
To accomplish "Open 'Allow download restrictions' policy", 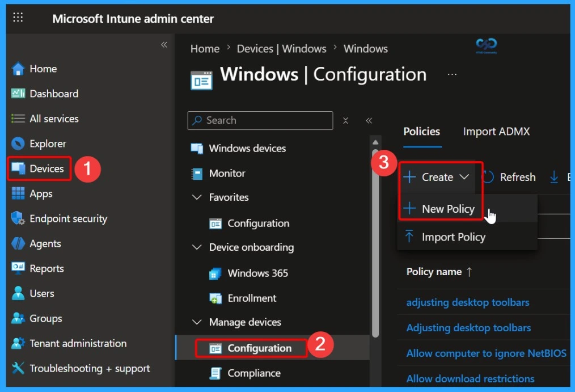I will [x=470, y=378].
